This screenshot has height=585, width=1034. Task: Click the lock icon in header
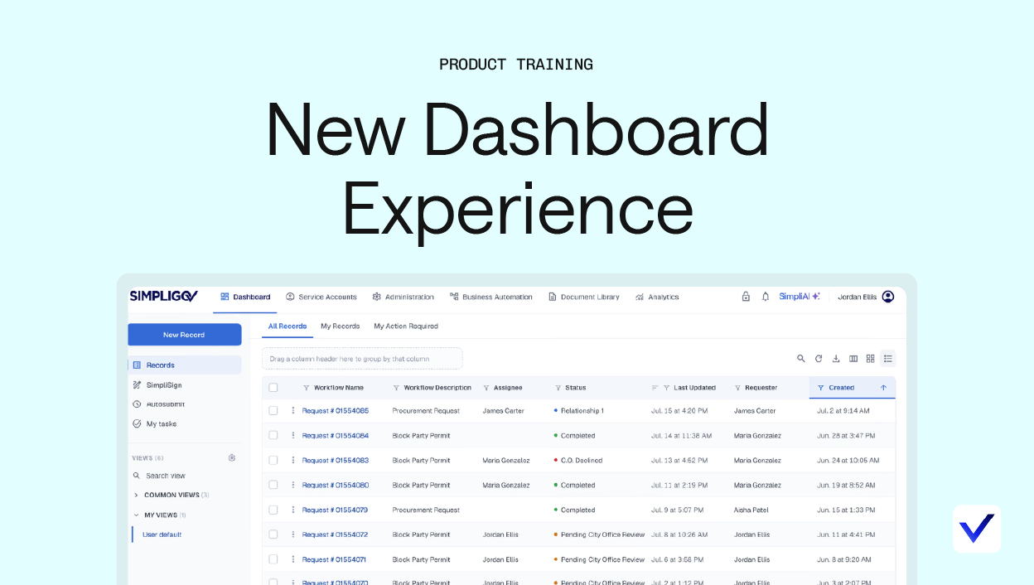click(x=746, y=297)
